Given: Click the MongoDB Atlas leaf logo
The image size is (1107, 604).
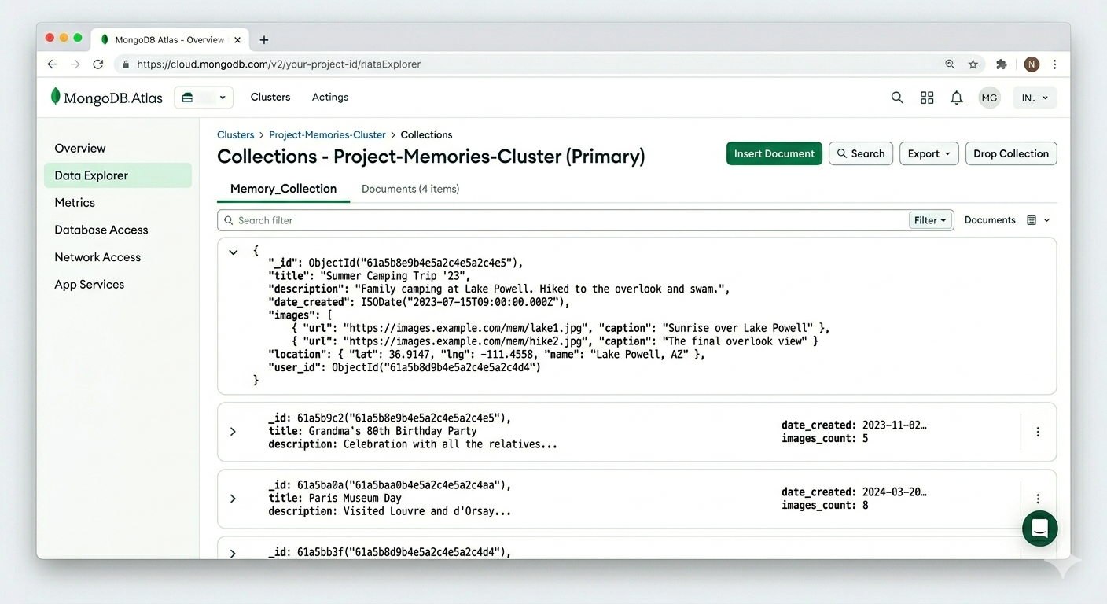Looking at the screenshot, I should (55, 97).
